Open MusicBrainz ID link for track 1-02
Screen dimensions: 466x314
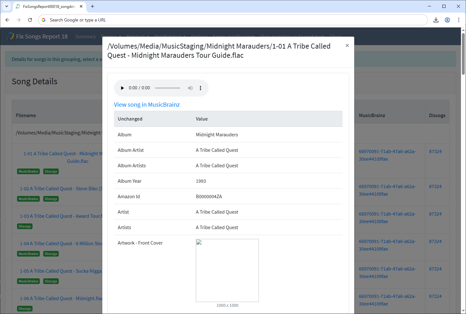coord(387,190)
